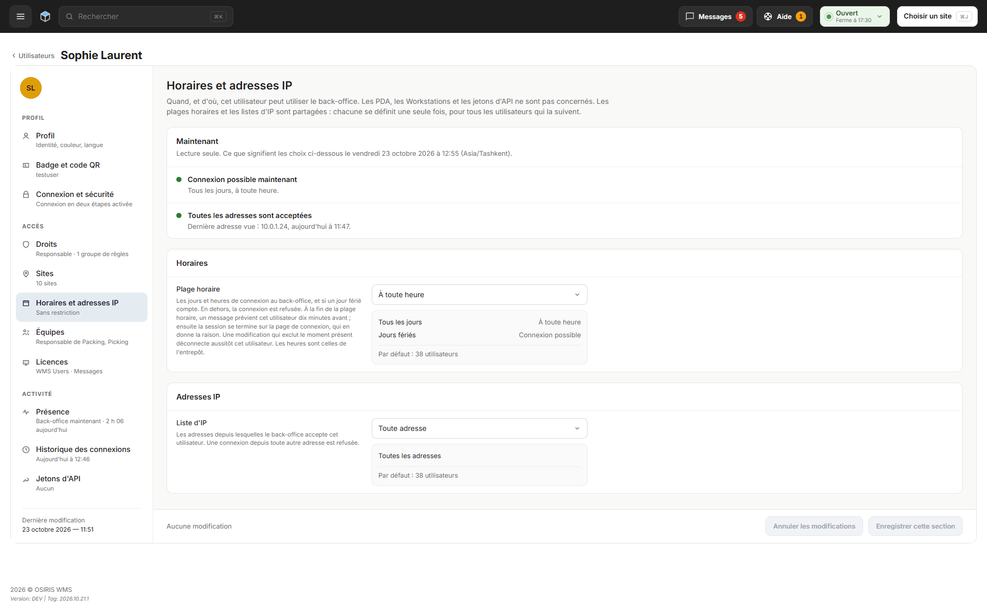Image resolution: width=987 pixels, height=616 pixels.
Task: Click the OSIRIS cube logo
Action: (45, 16)
